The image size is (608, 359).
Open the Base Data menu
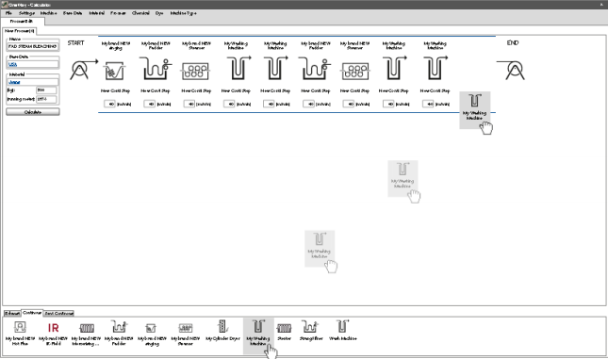[x=73, y=13]
